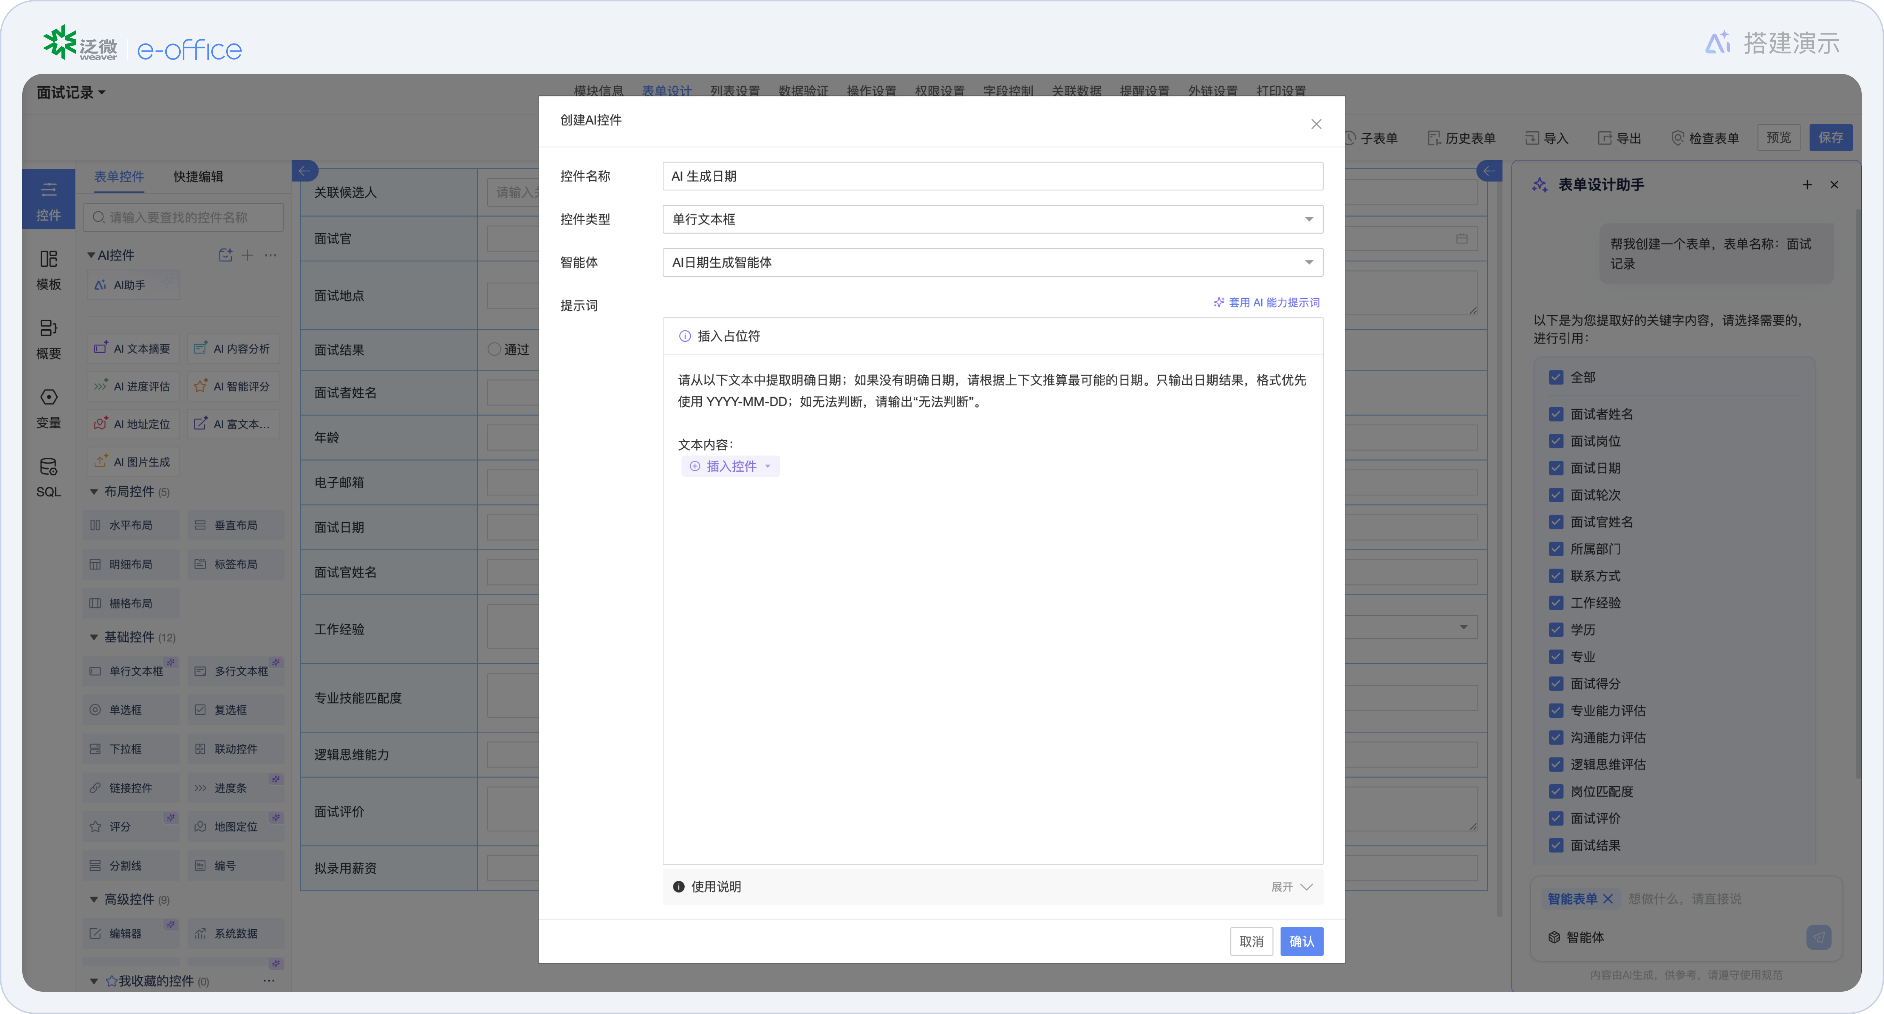Select the AI 进度评估 control
Screen dimensions: 1884x1014
point(132,386)
